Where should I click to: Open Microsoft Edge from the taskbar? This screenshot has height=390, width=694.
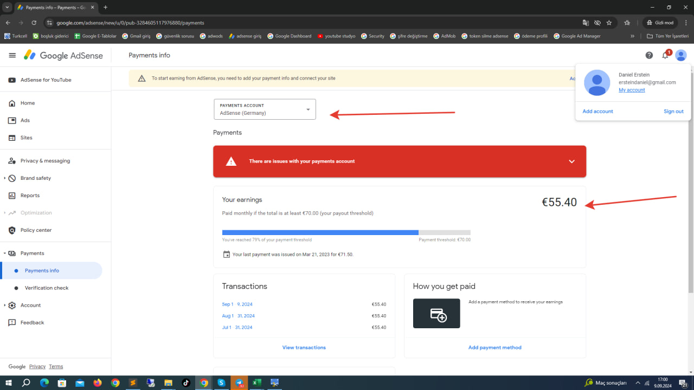click(x=44, y=383)
